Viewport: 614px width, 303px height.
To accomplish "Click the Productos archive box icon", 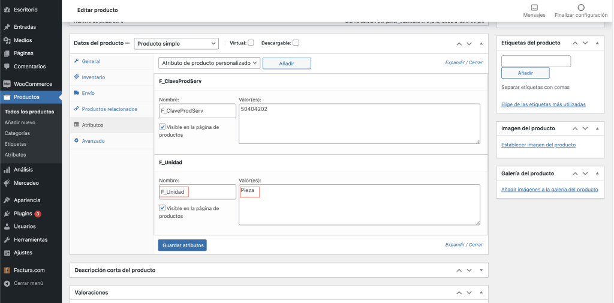I will (x=7, y=97).
